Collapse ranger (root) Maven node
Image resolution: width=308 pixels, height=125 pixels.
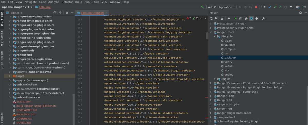coord(211,32)
